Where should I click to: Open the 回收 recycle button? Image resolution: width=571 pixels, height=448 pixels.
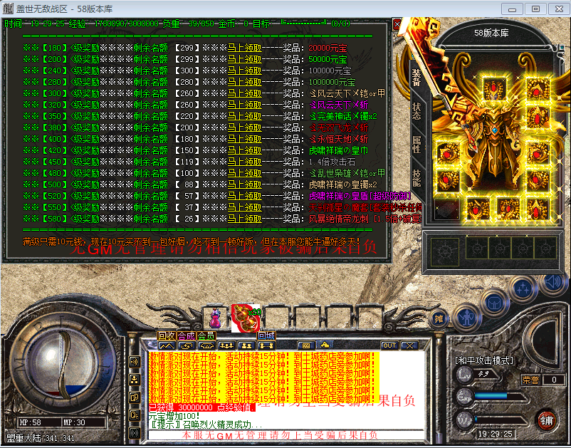pos(167,335)
